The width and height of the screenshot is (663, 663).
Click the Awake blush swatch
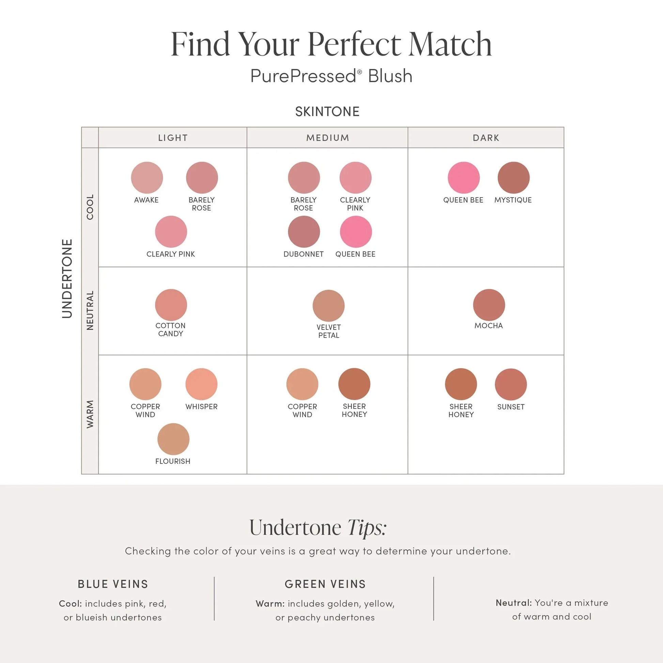147,178
